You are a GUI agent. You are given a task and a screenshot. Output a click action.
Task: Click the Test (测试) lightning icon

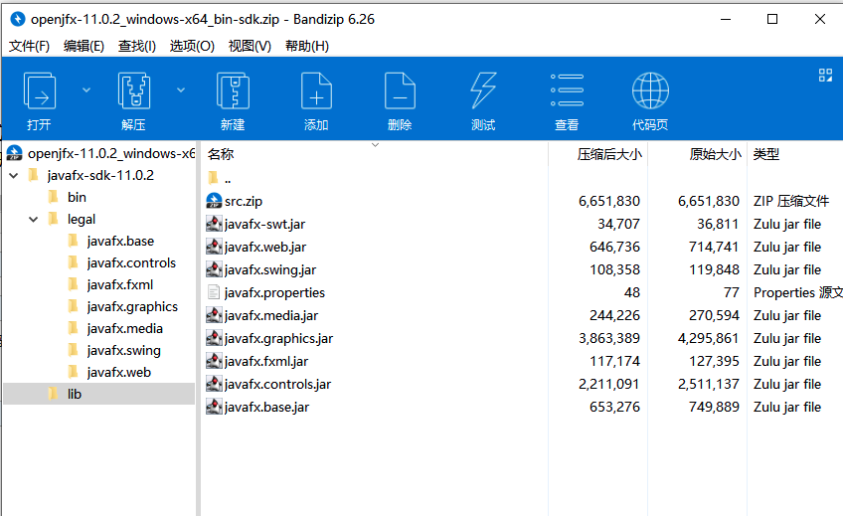483,91
